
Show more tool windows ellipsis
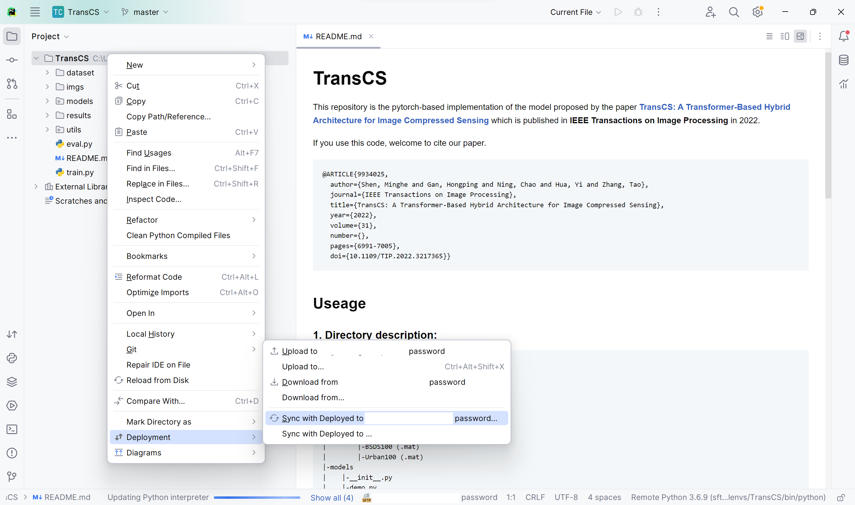12,138
